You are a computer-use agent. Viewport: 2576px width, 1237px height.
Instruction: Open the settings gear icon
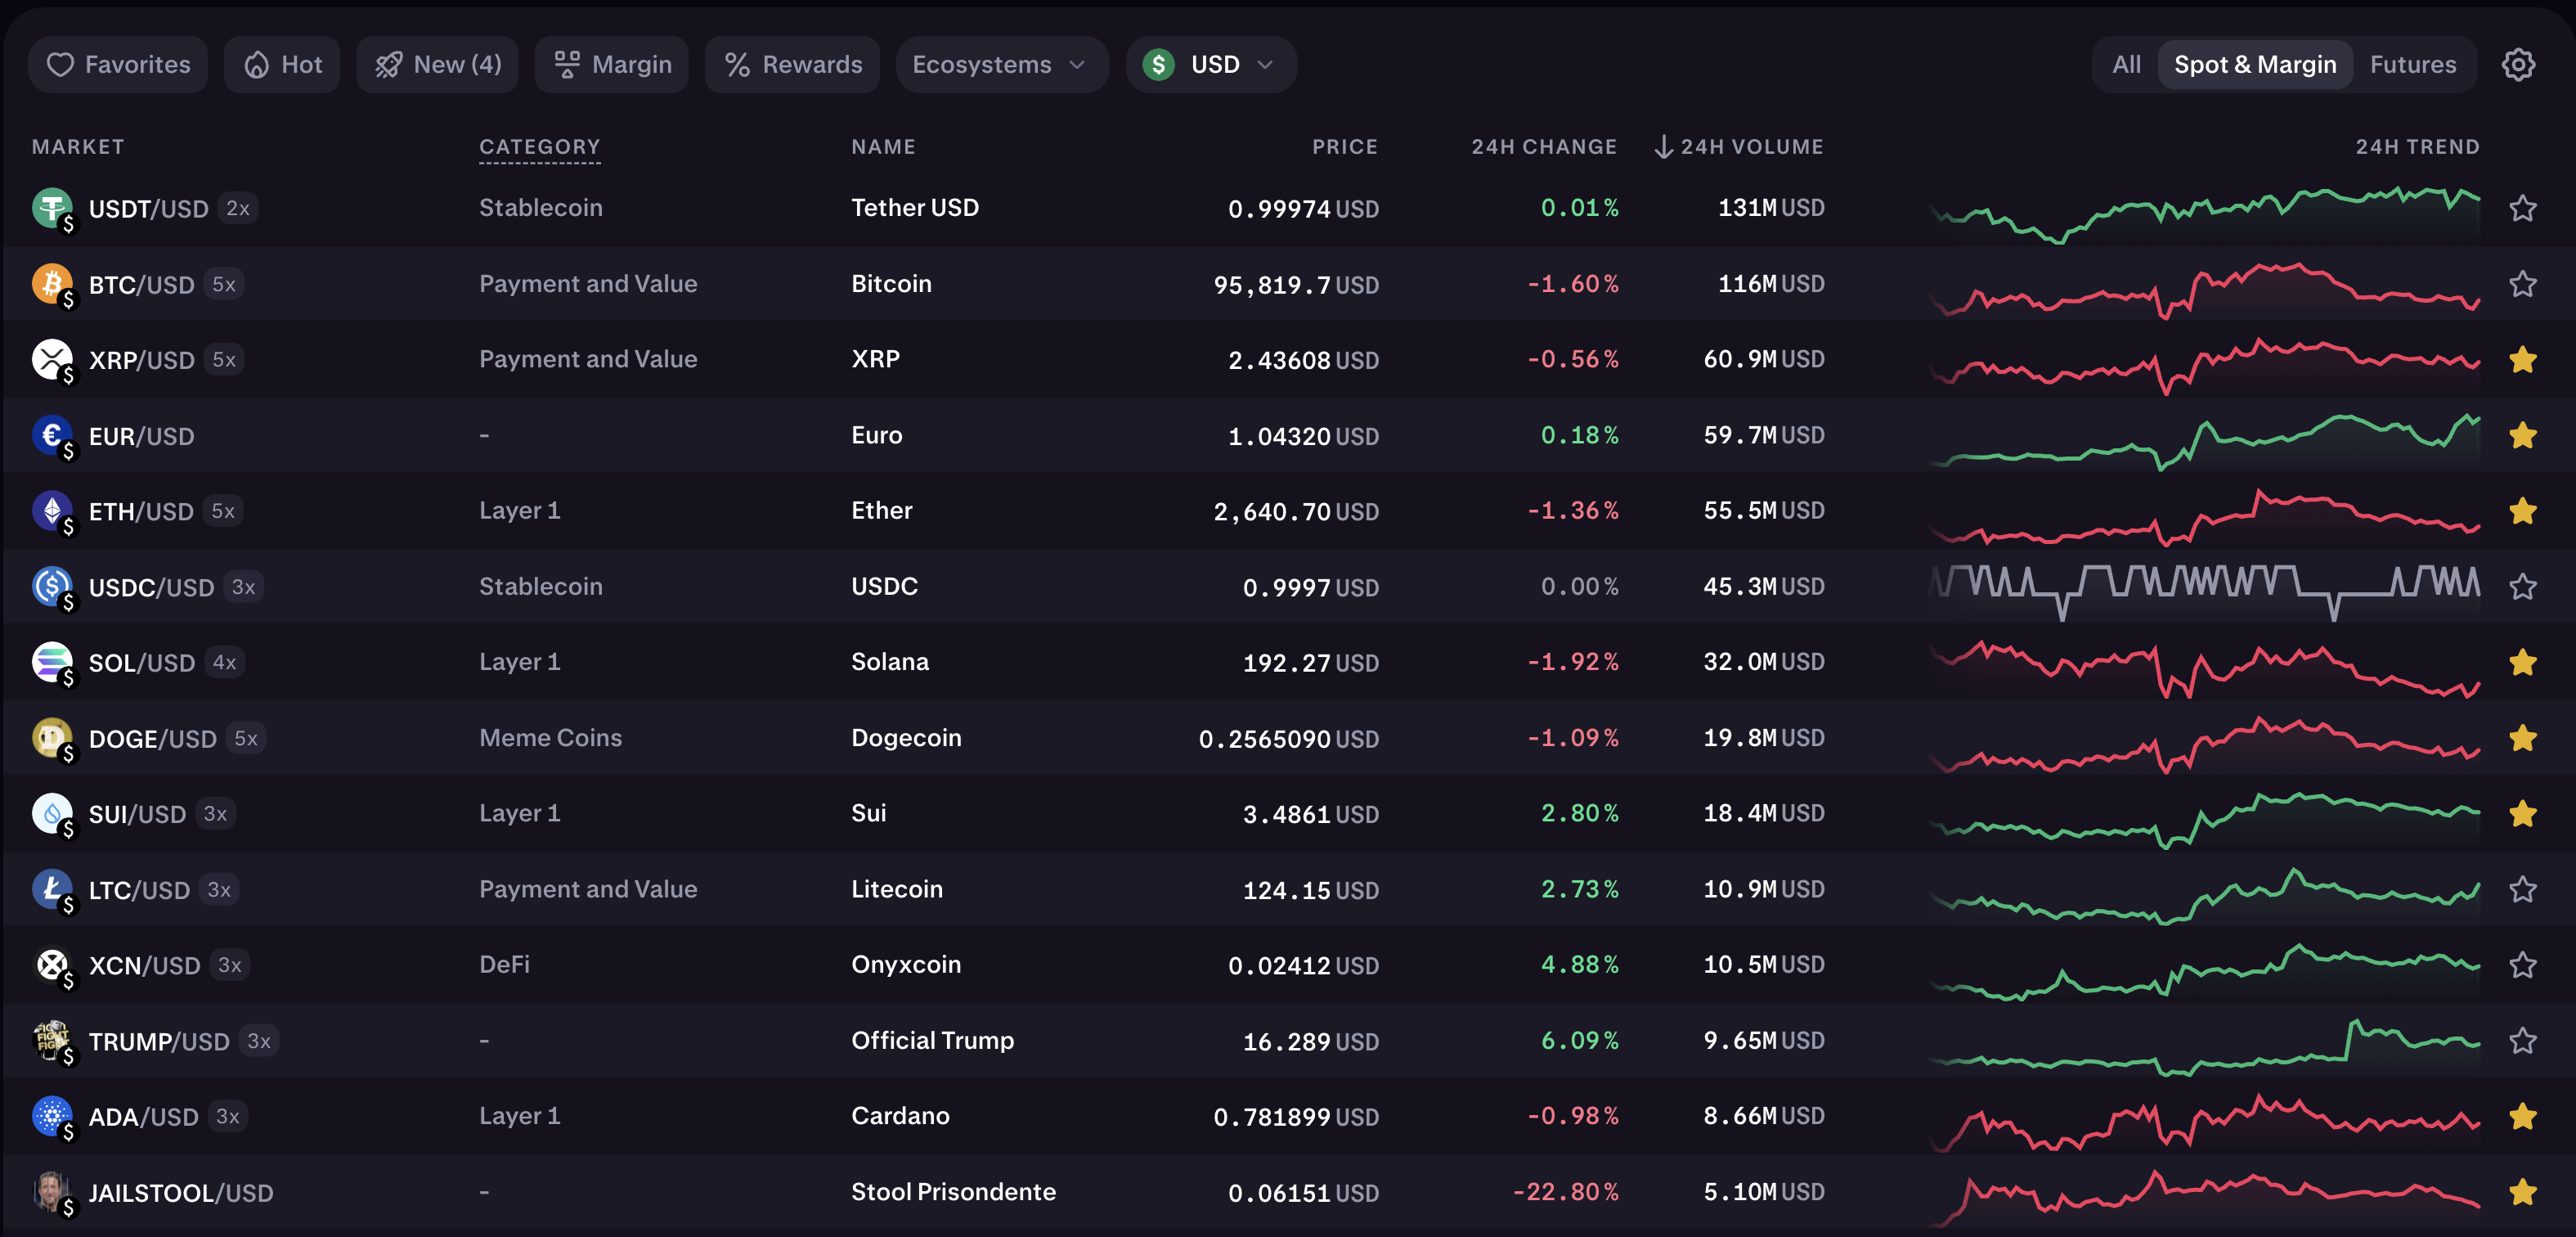point(2517,65)
